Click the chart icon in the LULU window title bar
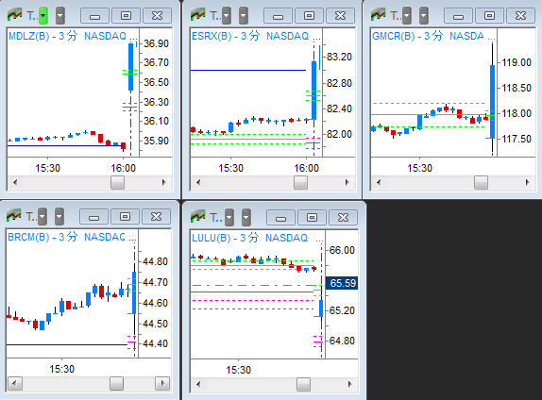542x400 pixels. point(198,217)
